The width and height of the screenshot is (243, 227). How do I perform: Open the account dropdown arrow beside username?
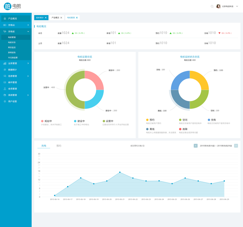click(237, 6)
